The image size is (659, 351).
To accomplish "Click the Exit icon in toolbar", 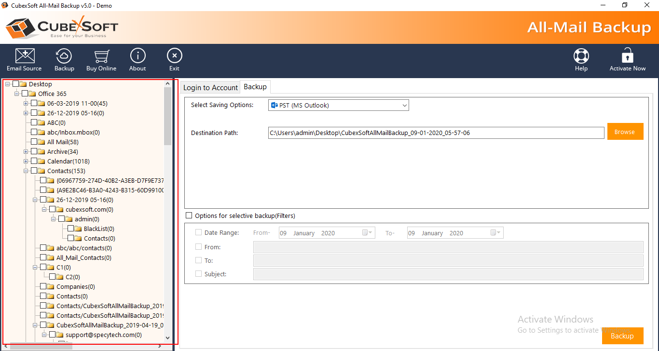I will [x=174, y=56].
